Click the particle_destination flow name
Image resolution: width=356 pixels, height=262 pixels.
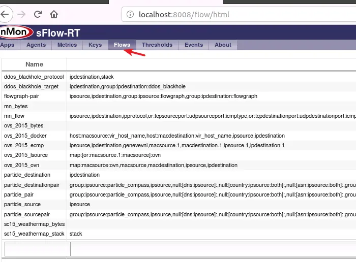[27, 175]
